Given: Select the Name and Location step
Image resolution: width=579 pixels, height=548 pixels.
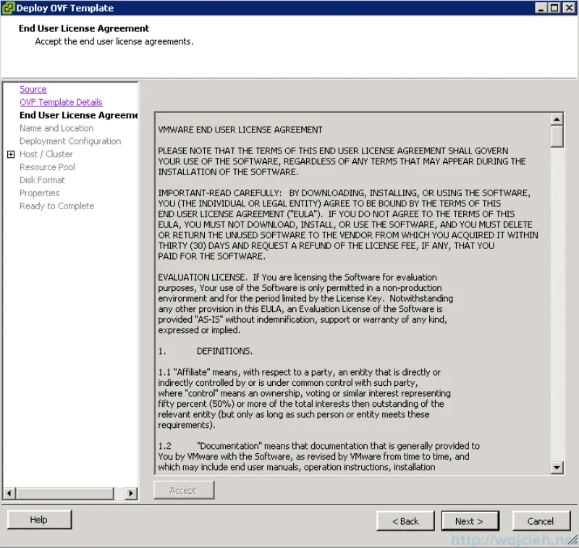Looking at the screenshot, I should pos(56,128).
